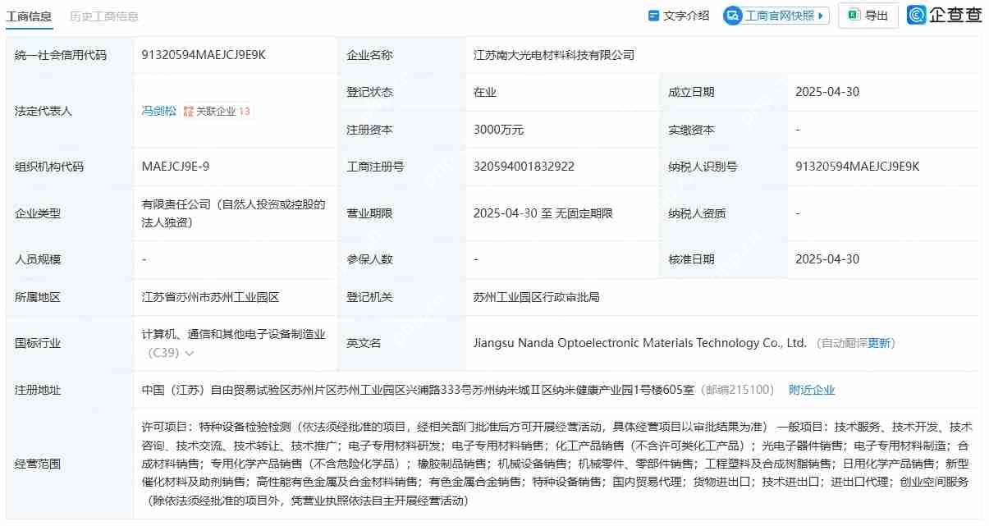The width and height of the screenshot is (989, 526).
Task: Expand the 工商官网快照 dropdown arrow
Action: (x=821, y=15)
